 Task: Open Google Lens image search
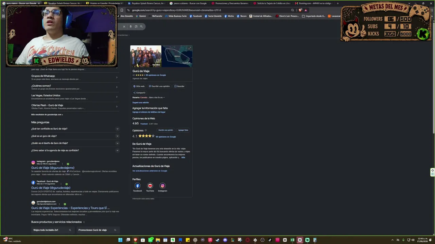point(136,26)
